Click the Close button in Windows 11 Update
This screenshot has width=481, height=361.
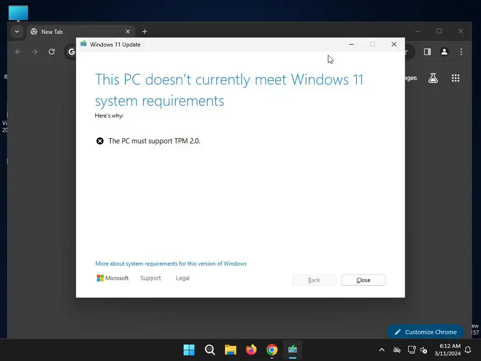[x=363, y=280]
